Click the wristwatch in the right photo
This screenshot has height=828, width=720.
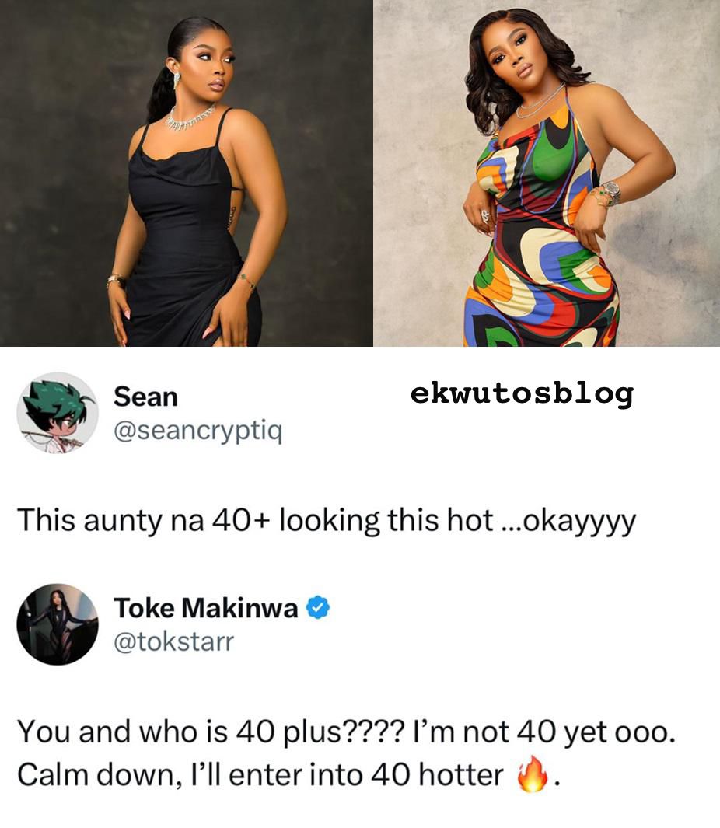611,192
